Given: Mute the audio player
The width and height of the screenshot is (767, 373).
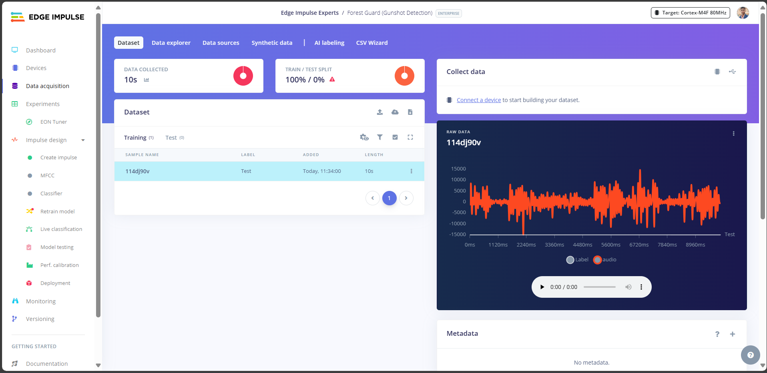Looking at the screenshot, I should pos(628,287).
